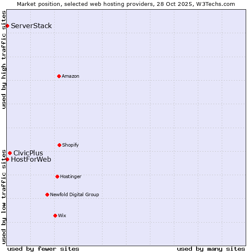Click the ServerStack text label
The width and height of the screenshot is (252, 252).
tap(31, 26)
